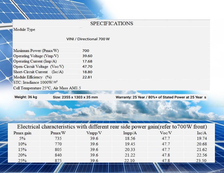Viewport: 224px width, 173px height.
Task: Click Electrical characteristics table title
Action: pos(112,127)
